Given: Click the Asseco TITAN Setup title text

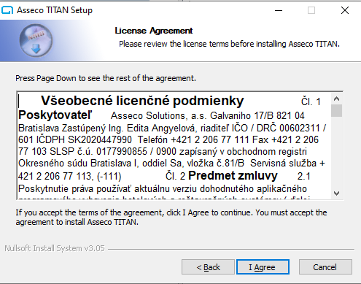Looking at the screenshot, I should pyautogui.click(x=55, y=10).
